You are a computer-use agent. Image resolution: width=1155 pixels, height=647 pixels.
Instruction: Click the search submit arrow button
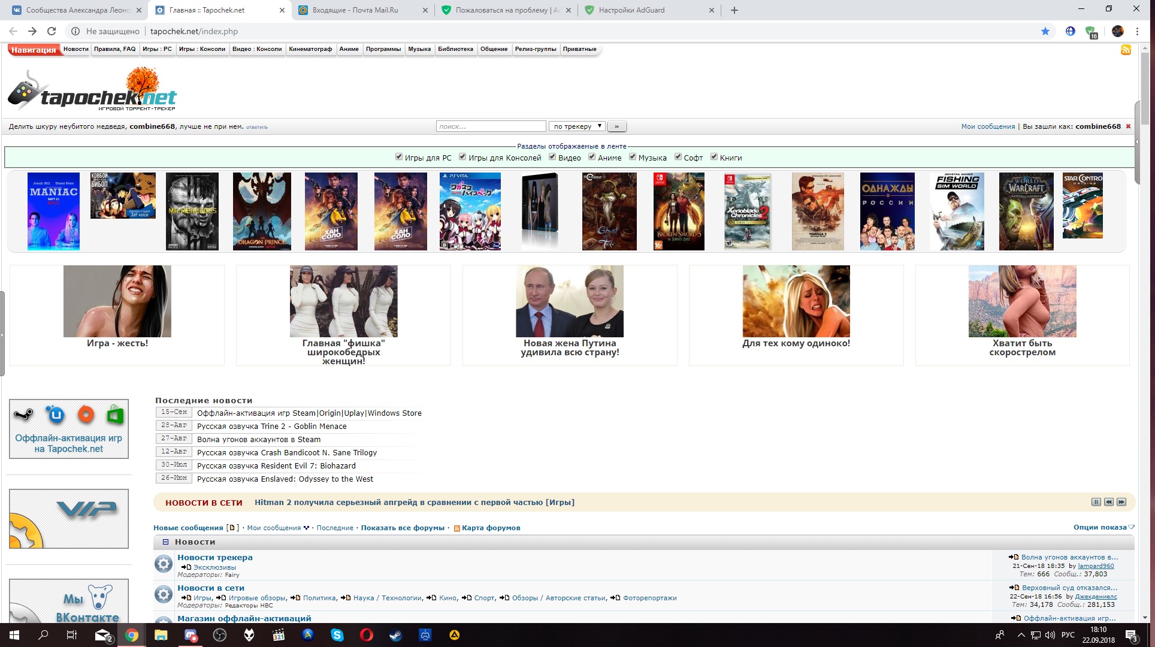click(x=616, y=126)
